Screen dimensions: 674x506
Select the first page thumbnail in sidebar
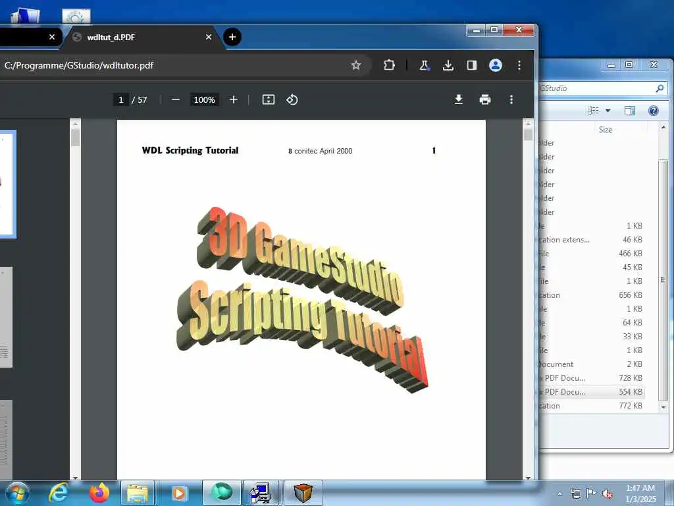pos(8,184)
